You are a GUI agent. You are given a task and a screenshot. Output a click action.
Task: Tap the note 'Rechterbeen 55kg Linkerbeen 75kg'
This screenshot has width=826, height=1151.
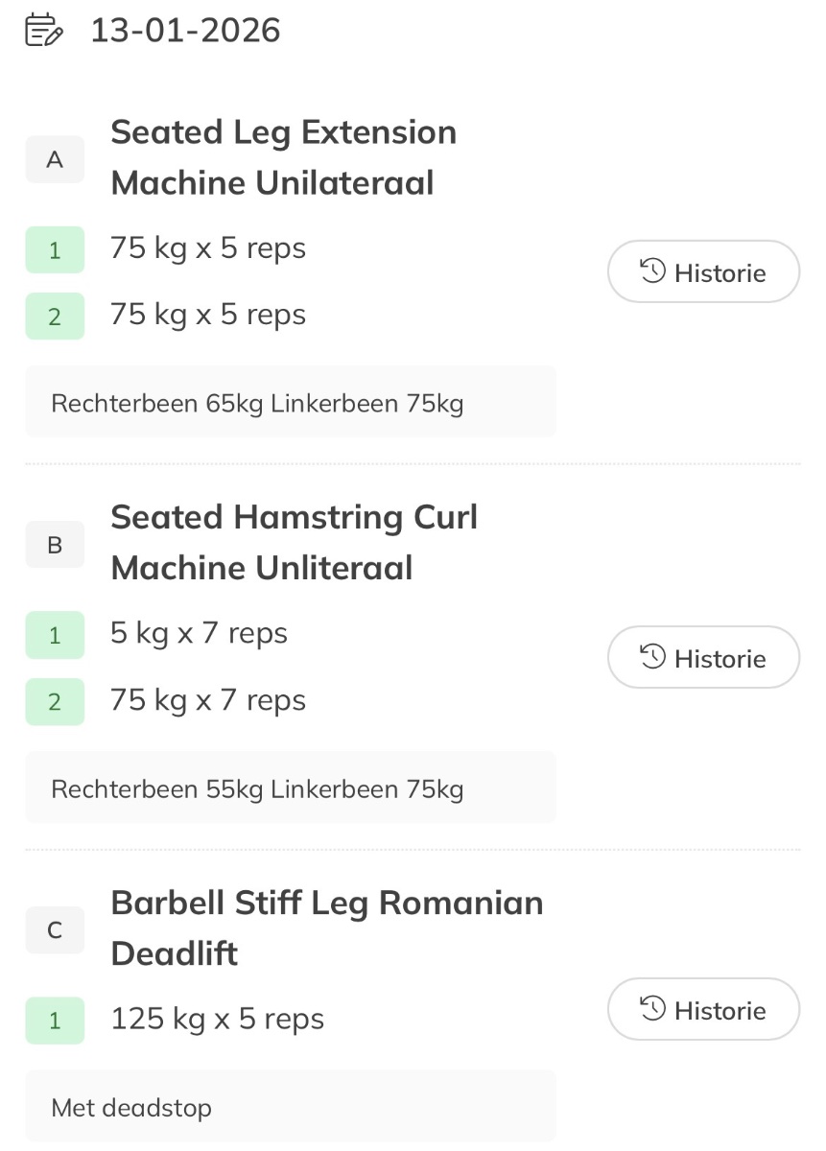(257, 789)
